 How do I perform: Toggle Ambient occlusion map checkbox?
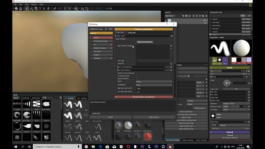pos(92,48)
